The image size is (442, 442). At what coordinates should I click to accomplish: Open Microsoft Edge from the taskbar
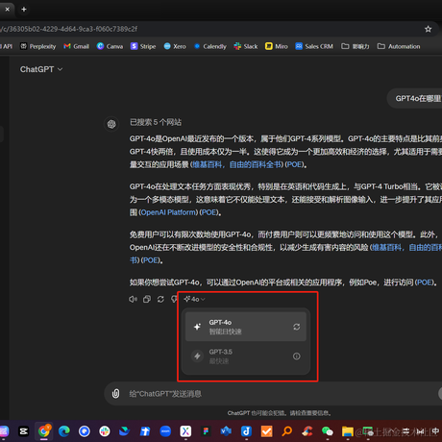coord(64,431)
